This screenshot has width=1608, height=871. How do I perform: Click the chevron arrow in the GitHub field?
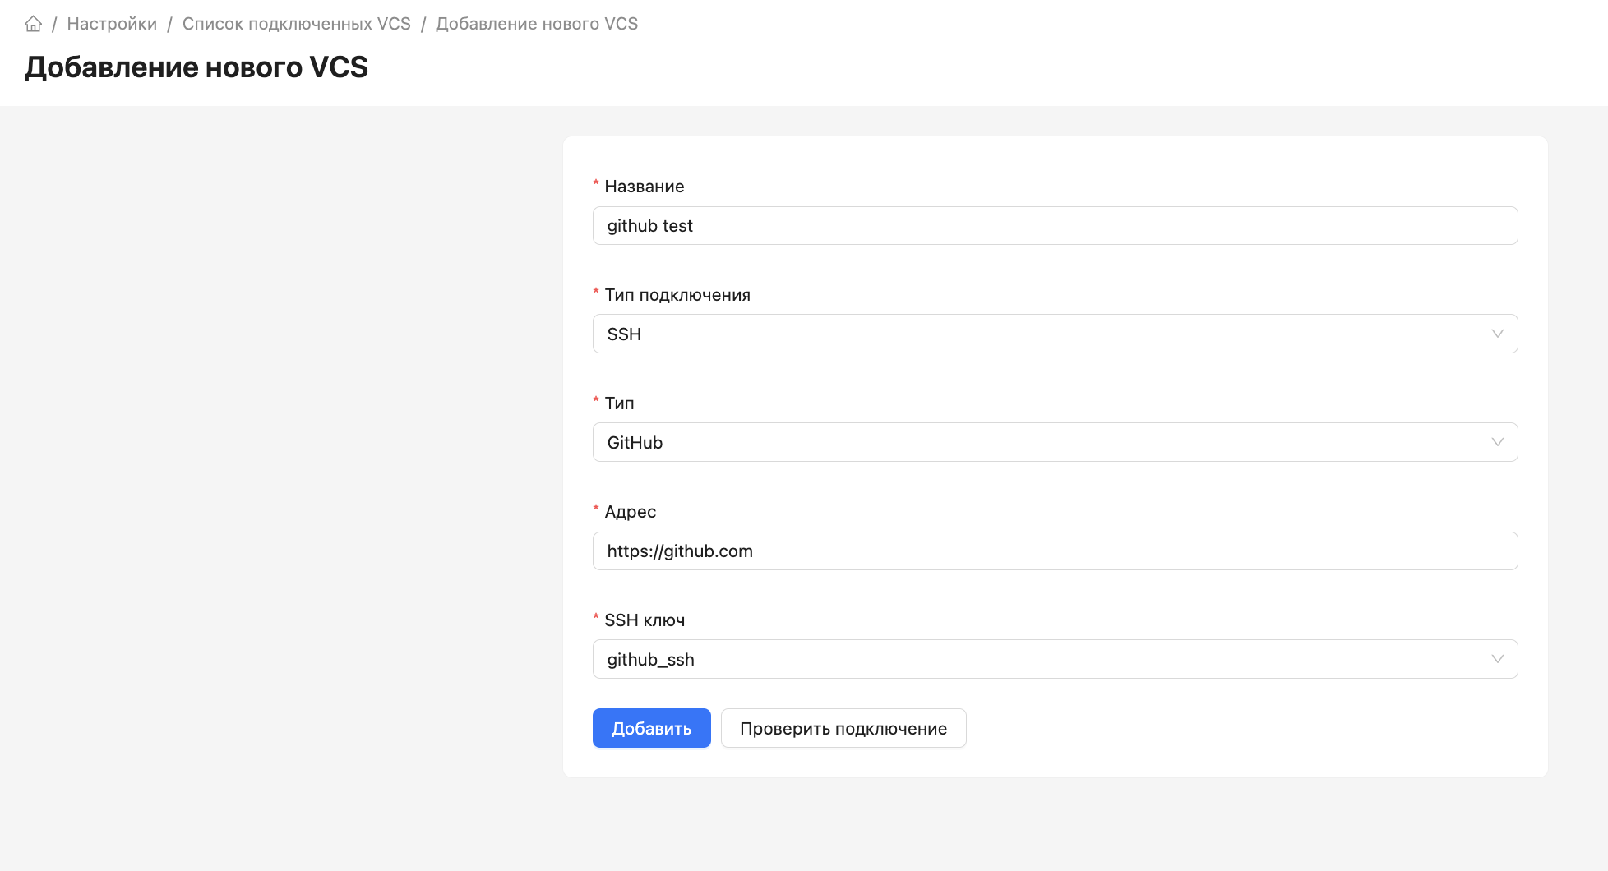point(1497,442)
